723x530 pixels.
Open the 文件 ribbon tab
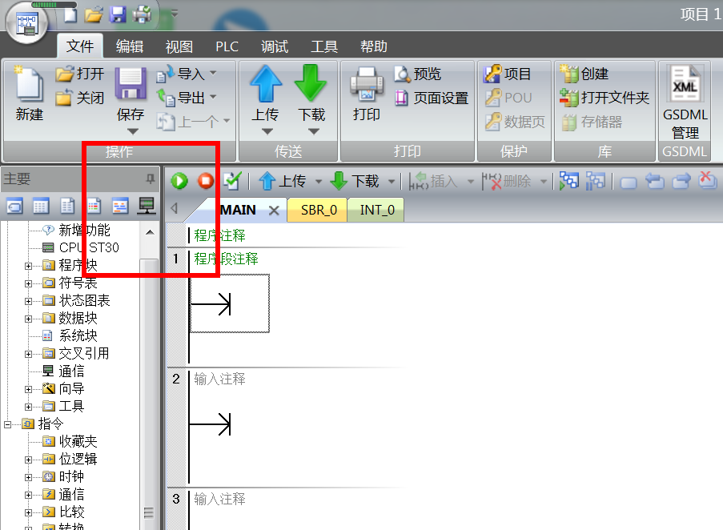80,46
